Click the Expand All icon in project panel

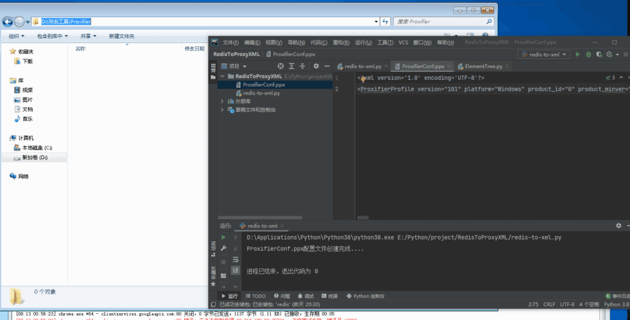click(x=291, y=66)
